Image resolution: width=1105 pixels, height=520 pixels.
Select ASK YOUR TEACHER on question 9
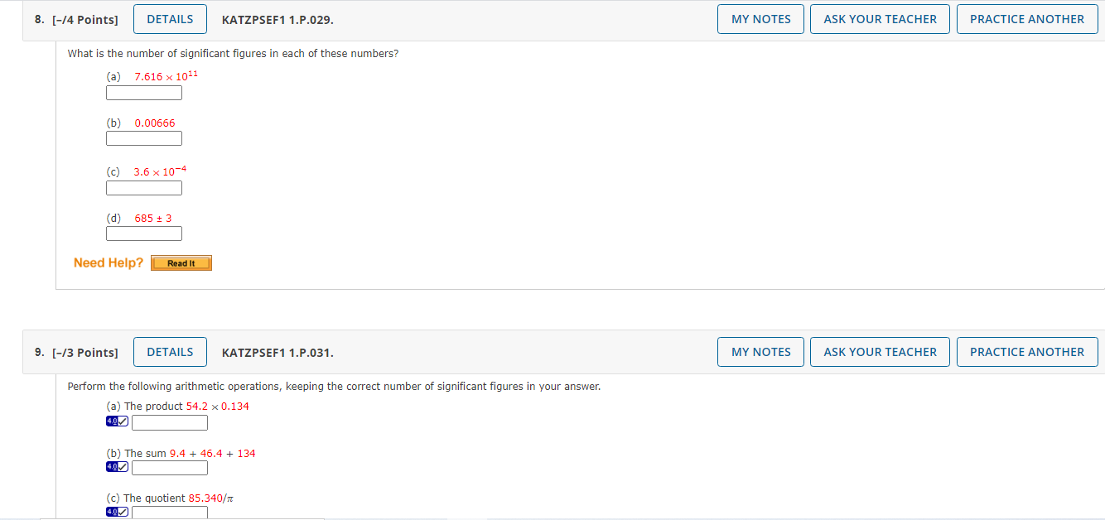coord(881,352)
